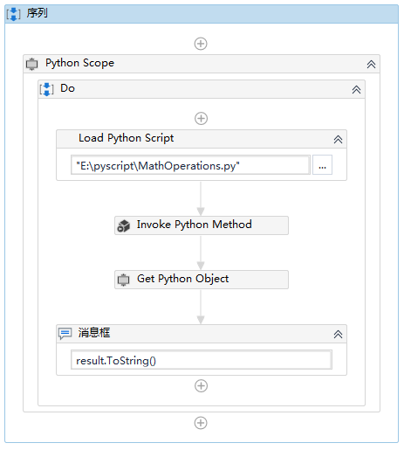
Task: Add activity below 消息框 inside Do
Action: (x=201, y=386)
